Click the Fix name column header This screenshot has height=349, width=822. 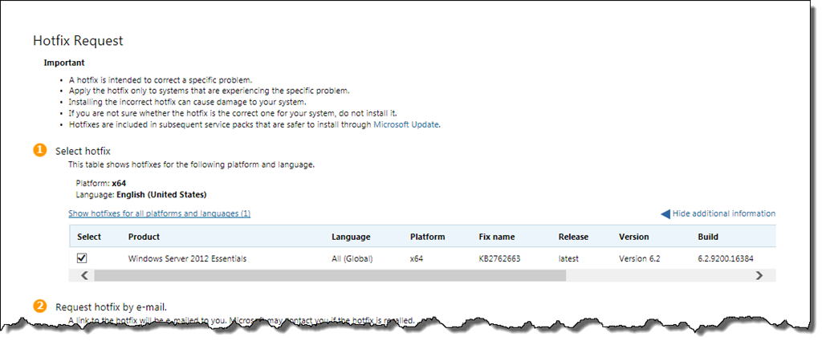click(497, 237)
